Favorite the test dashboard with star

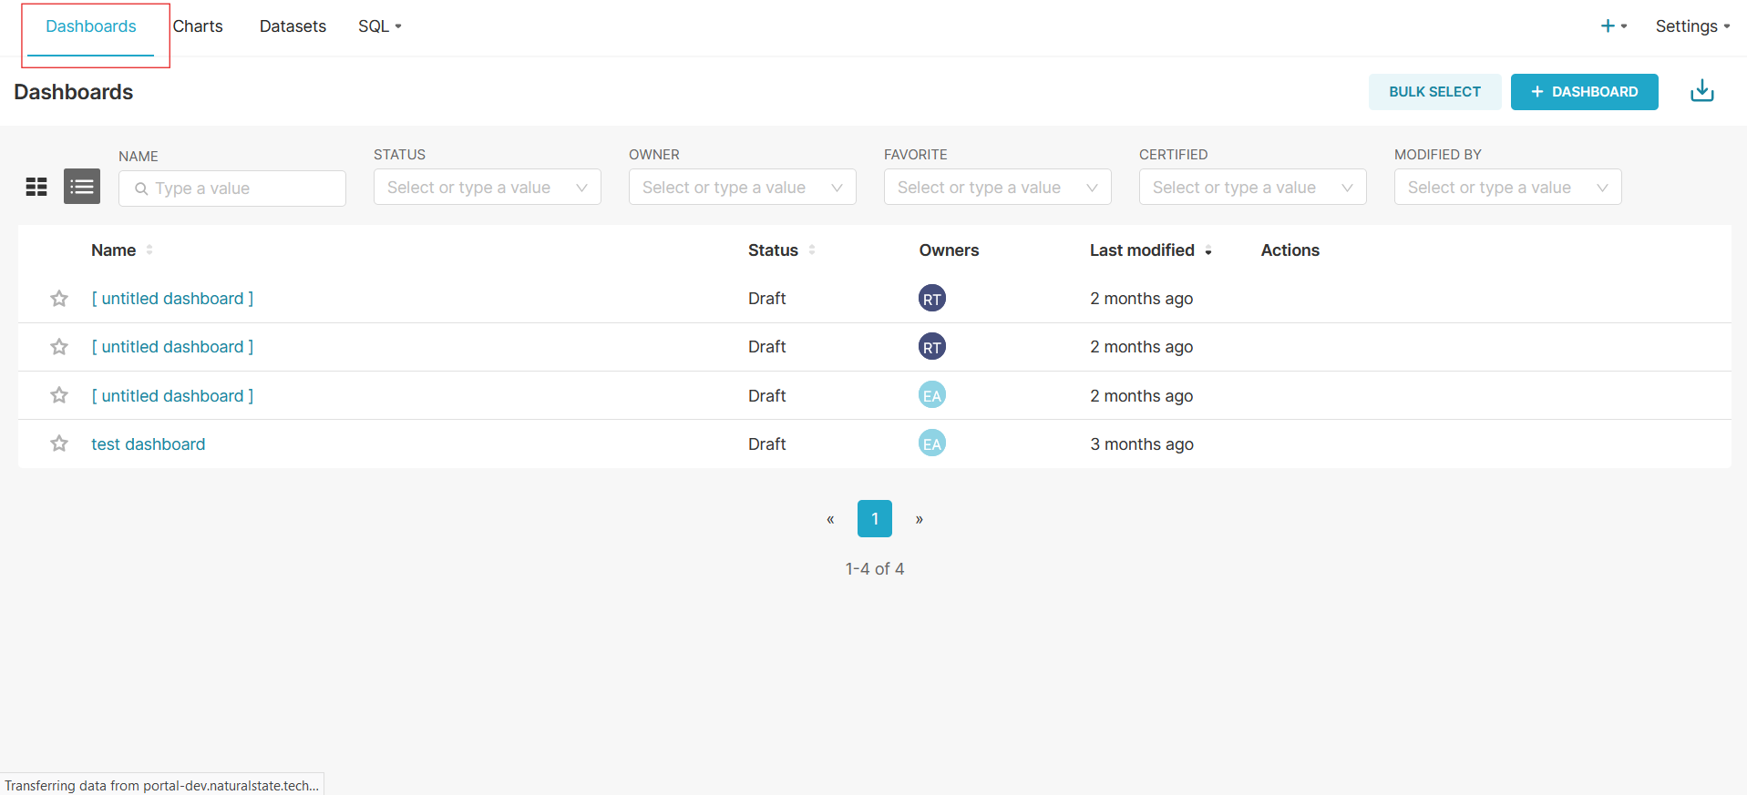click(59, 443)
